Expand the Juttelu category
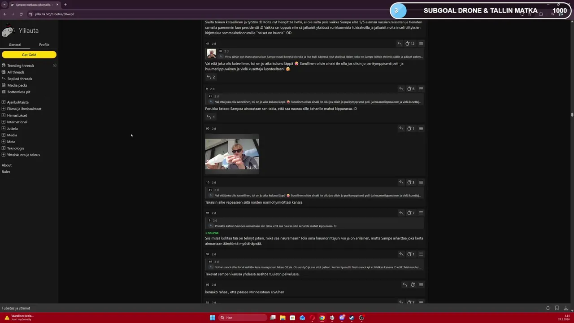The width and height of the screenshot is (574, 323). coord(4,128)
